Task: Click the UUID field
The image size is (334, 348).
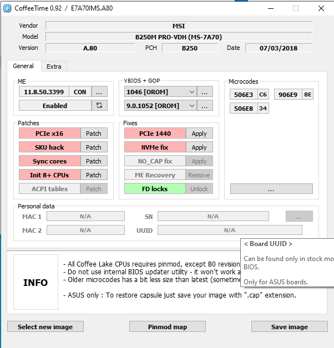Action: point(230,230)
